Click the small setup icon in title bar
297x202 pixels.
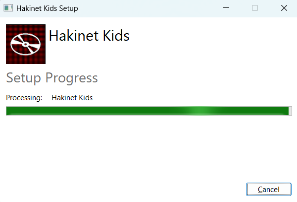pyautogui.click(x=8, y=8)
